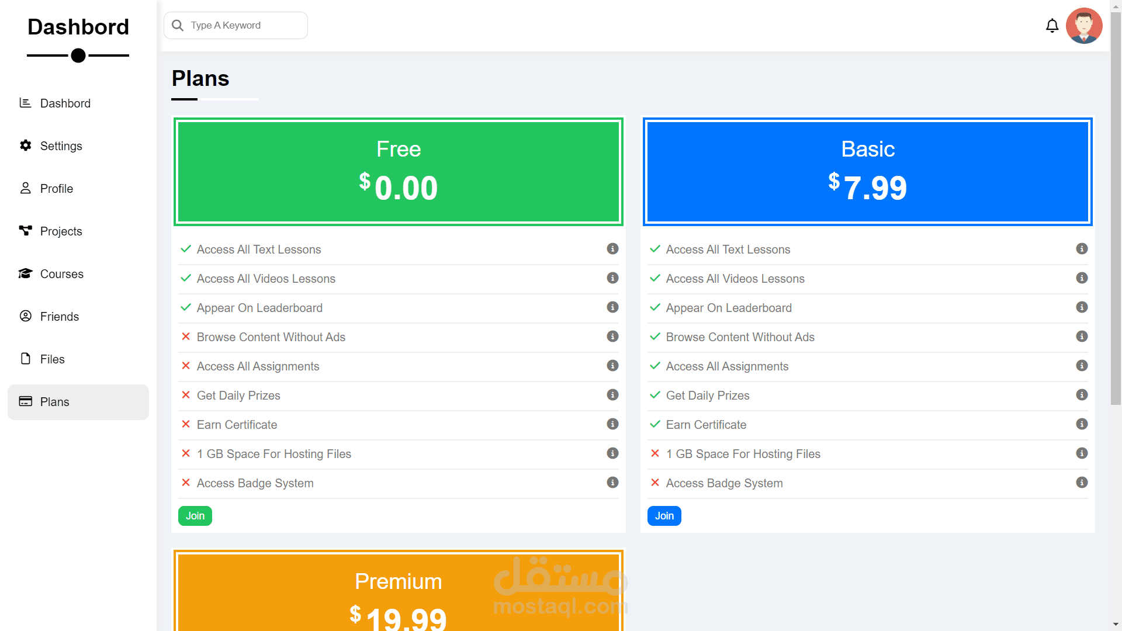Click info icon for Basic plan Get Daily Prizes
This screenshot has height=631, width=1122.
pos(1082,395)
